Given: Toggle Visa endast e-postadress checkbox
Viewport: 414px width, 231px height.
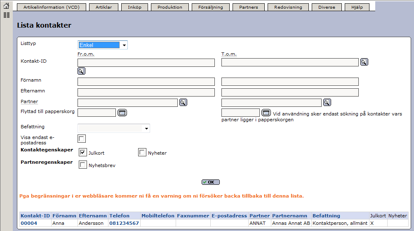Looking at the screenshot, I should click(x=82, y=139).
